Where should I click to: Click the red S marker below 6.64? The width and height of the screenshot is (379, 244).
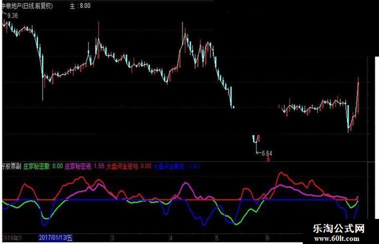(x=268, y=159)
